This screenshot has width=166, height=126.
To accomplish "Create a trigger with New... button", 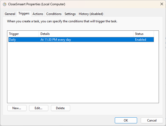I will coord(17,108).
